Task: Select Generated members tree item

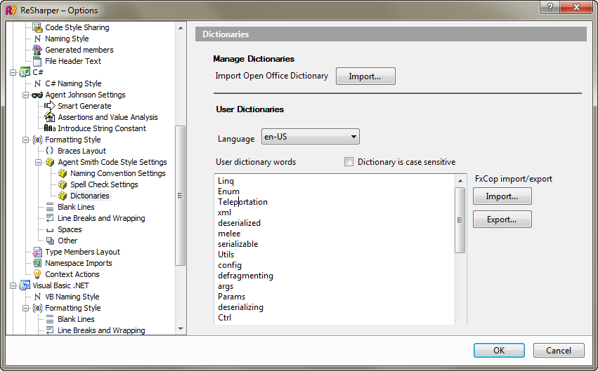Action: click(79, 50)
